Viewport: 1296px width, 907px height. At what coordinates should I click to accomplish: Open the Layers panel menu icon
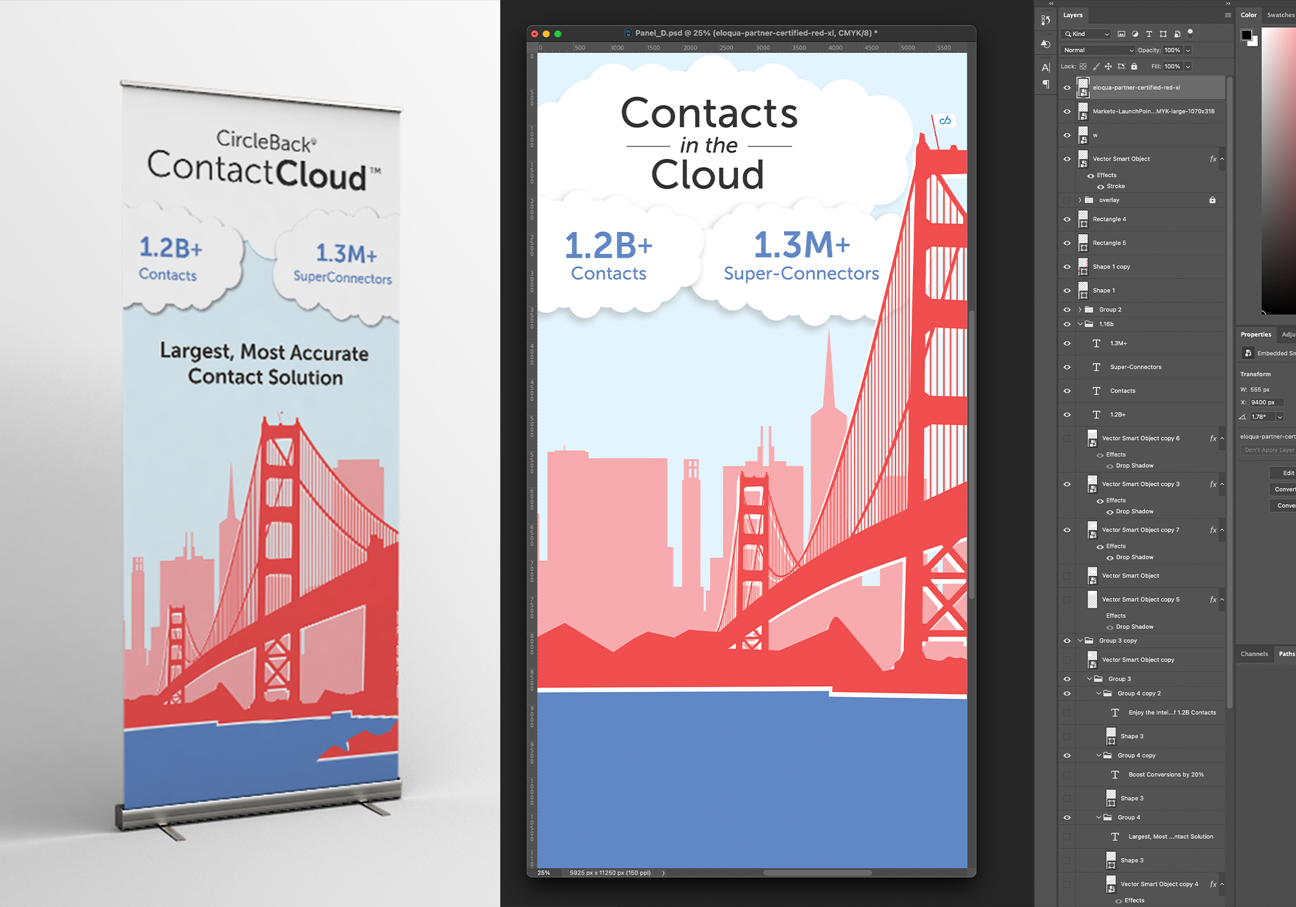[1227, 15]
